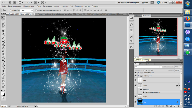Open CS Live menu button
Viewport: 192px width, 108px height.
pyautogui.click(x=162, y=2)
